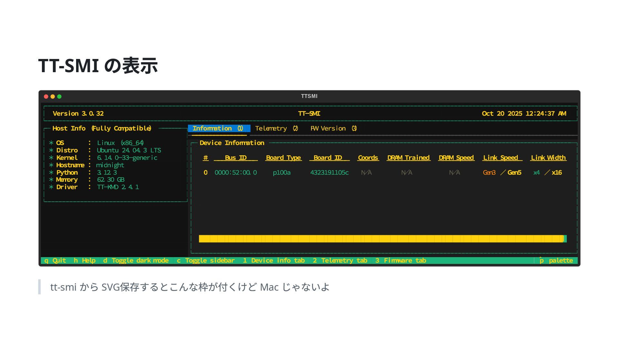
Task: Click the Board Type column header
Action: [283, 158]
